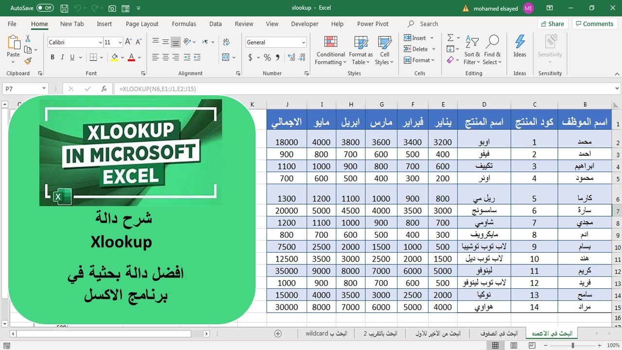Image resolution: width=622 pixels, height=350 pixels.
Task: Click the Search box in ribbon
Action: [x=429, y=24]
